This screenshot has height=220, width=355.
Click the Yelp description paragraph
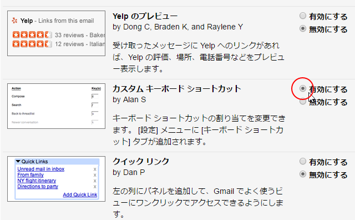pos(199,57)
